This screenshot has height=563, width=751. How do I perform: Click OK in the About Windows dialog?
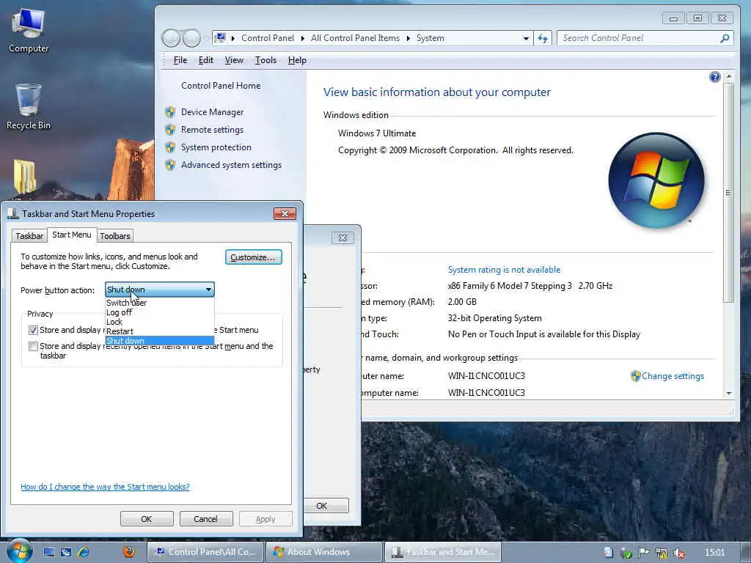326,506
